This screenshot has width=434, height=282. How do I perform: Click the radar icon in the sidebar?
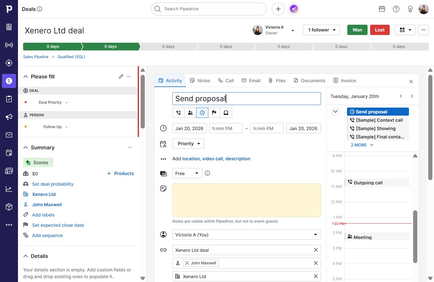(9, 45)
